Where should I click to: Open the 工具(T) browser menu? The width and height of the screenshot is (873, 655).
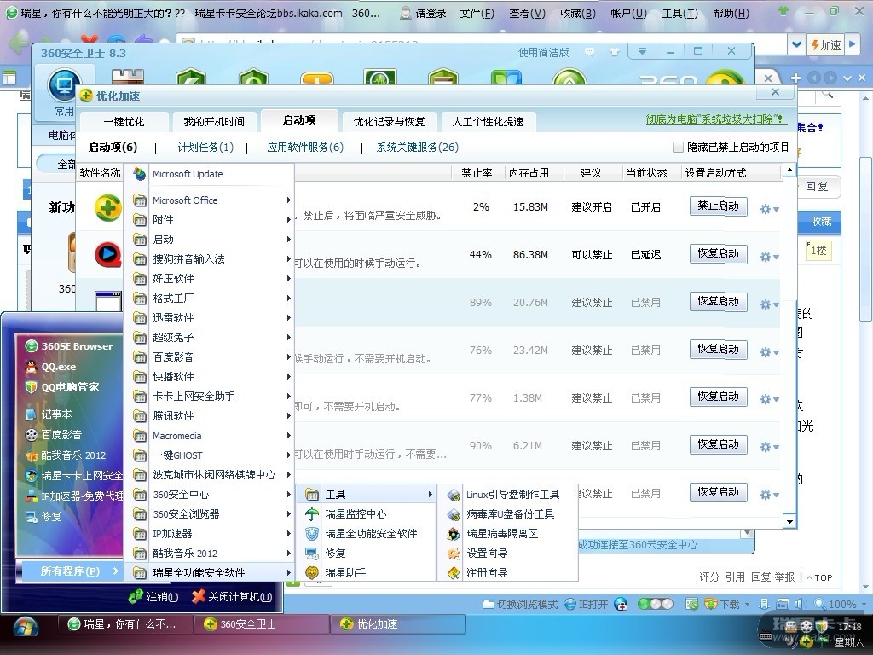coord(679,14)
